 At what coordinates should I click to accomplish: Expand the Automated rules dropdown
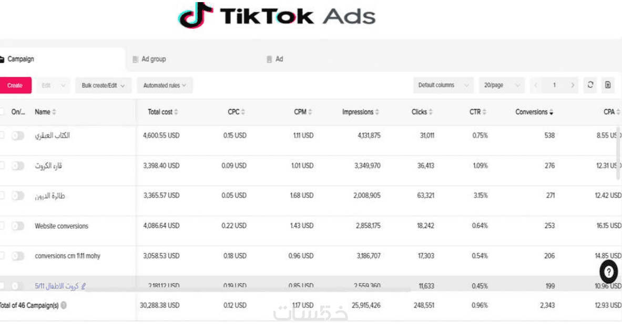click(x=165, y=86)
